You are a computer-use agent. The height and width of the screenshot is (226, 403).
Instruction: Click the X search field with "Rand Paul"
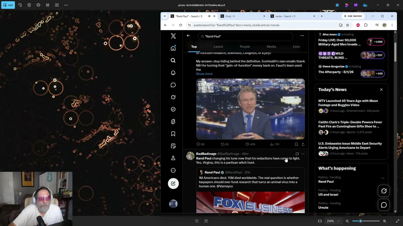pyautogui.click(x=246, y=36)
